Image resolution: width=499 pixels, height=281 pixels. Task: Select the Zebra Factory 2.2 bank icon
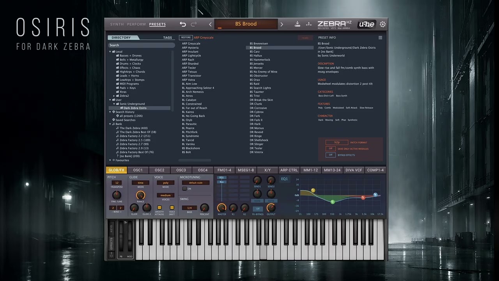pyautogui.click(x=117, y=136)
